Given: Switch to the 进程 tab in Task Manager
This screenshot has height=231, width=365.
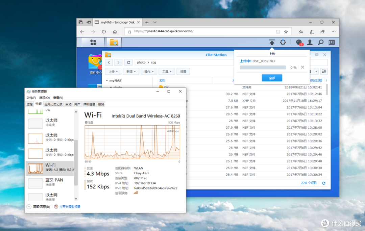Looking at the screenshot, I should pyautogui.click(x=29, y=104).
